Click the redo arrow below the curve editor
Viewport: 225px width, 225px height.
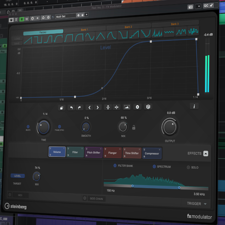(x=79, y=108)
